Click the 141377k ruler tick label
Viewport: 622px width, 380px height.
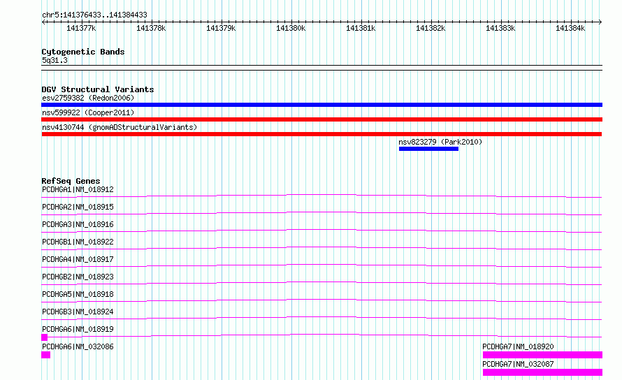(x=81, y=28)
